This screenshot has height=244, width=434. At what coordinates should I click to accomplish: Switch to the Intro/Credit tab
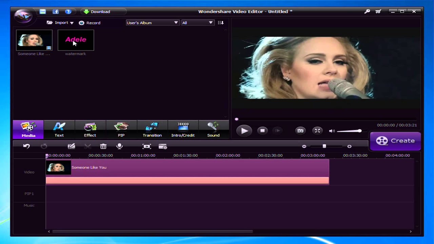(183, 129)
